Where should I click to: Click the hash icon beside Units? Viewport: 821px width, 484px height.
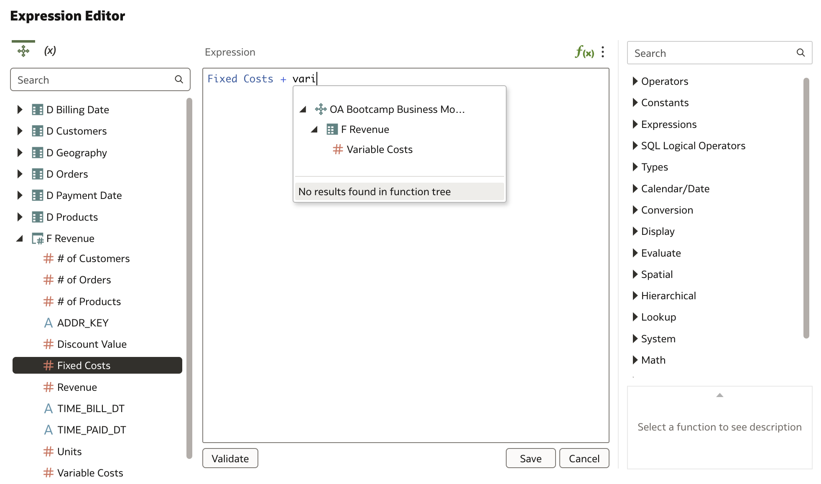tap(48, 451)
